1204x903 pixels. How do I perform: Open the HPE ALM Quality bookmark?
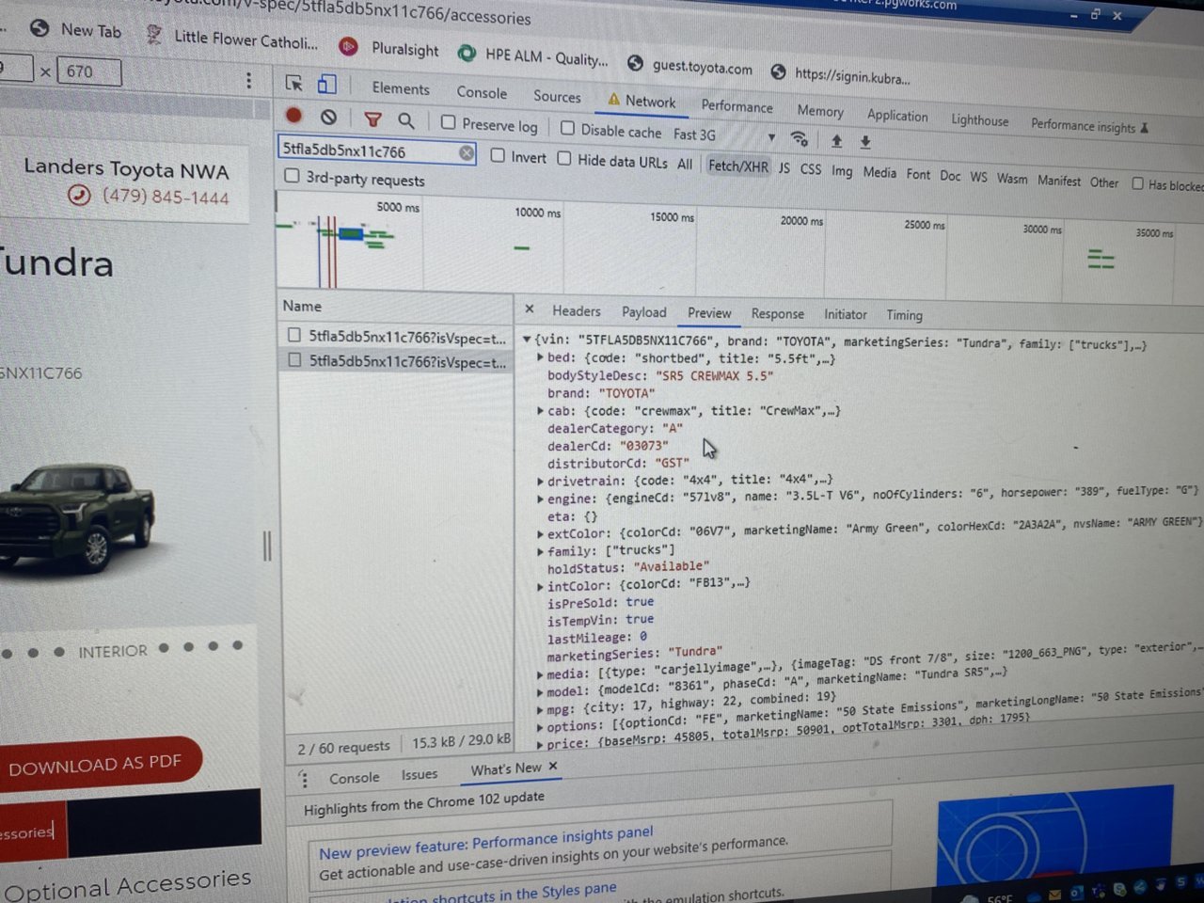point(532,56)
